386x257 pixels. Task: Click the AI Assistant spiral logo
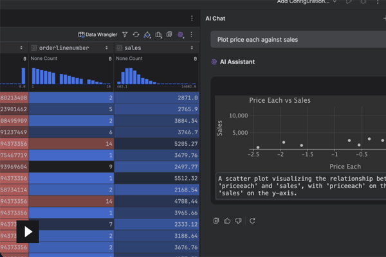[214, 62]
